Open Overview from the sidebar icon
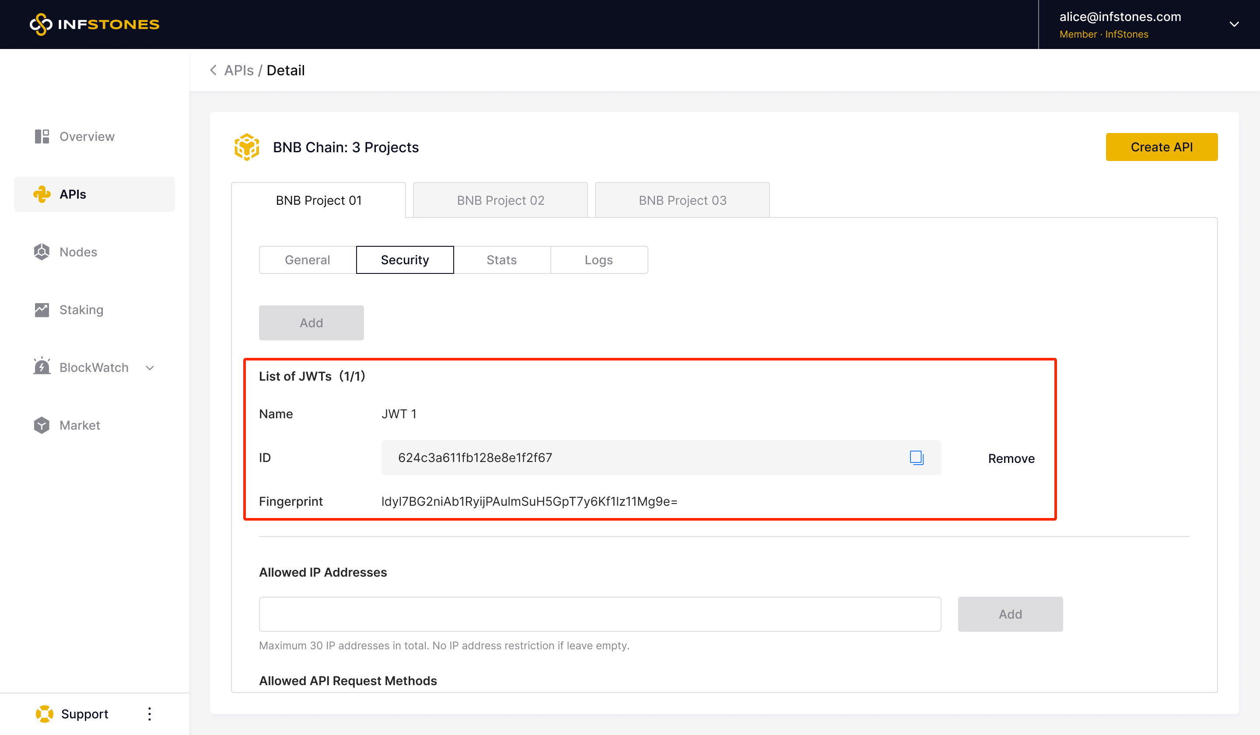The width and height of the screenshot is (1260, 735). [x=42, y=136]
